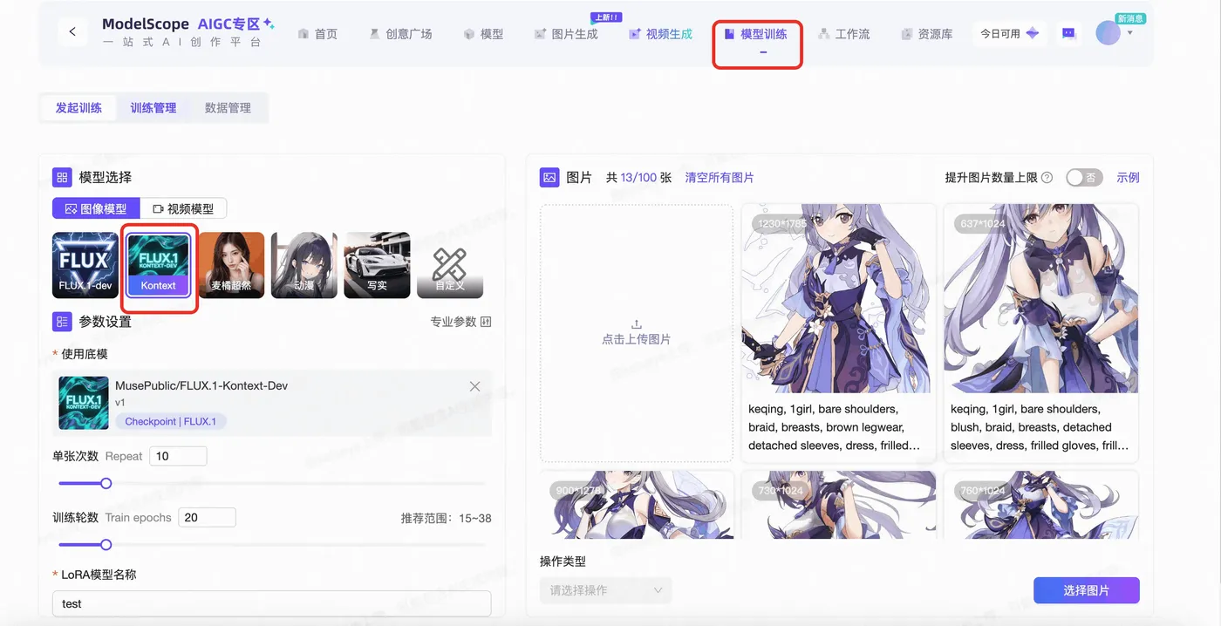This screenshot has height=626, width=1221.
Task: Click the Checkpoint | FLUX.1 tag
Action: coord(171,421)
